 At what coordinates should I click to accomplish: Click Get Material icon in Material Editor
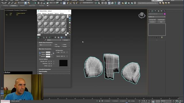click(38, 37)
